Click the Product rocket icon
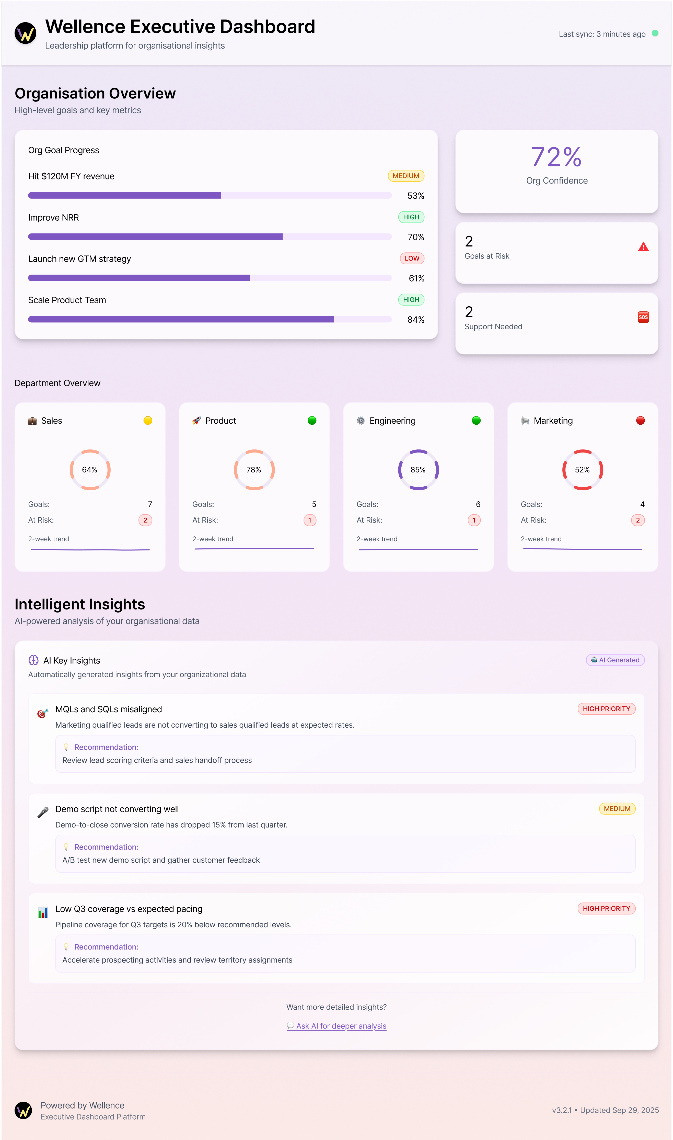This screenshot has width=673, height=1140. (196, 421)
